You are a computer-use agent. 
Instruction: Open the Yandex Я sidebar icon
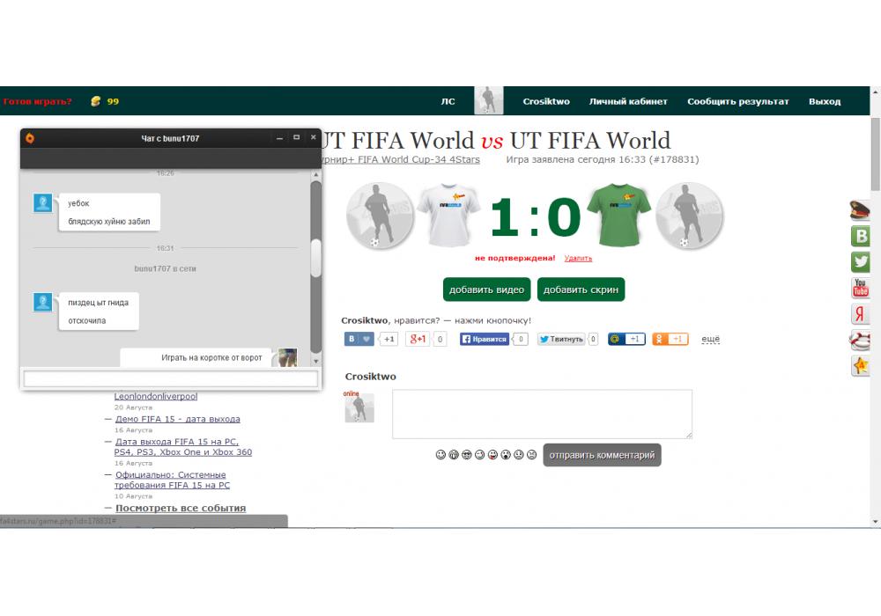pyautogui.click(x=860, y=313)
